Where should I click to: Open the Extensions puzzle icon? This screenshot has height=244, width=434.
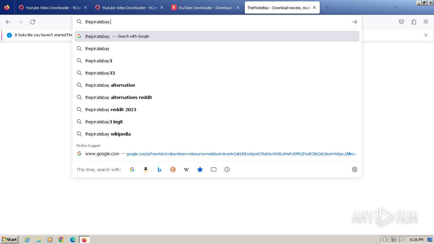click(414, 22)
